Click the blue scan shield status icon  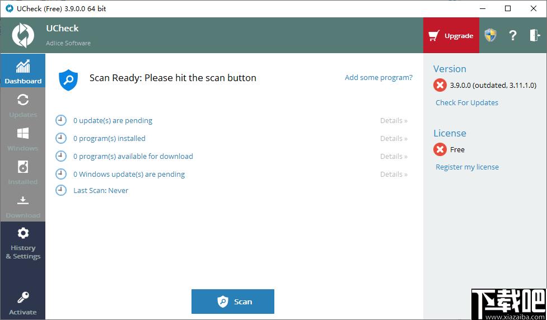point(68,80)
